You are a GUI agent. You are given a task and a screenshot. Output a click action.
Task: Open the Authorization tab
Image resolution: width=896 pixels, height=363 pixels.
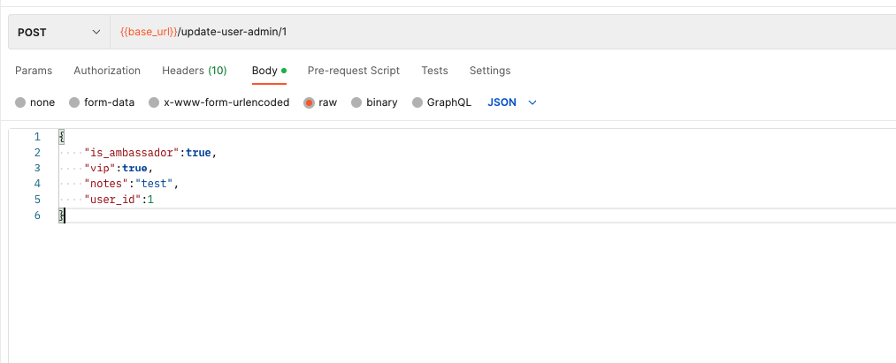(x=107, y=71)
